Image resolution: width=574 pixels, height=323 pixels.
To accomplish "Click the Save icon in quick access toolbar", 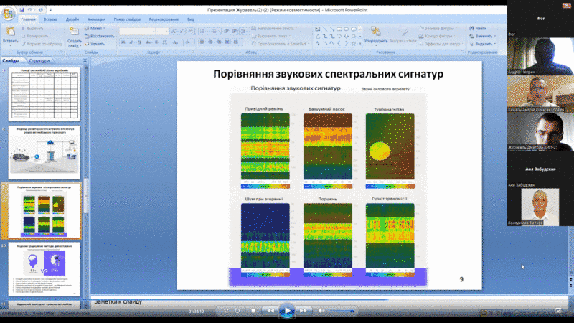I will (23, 11).
